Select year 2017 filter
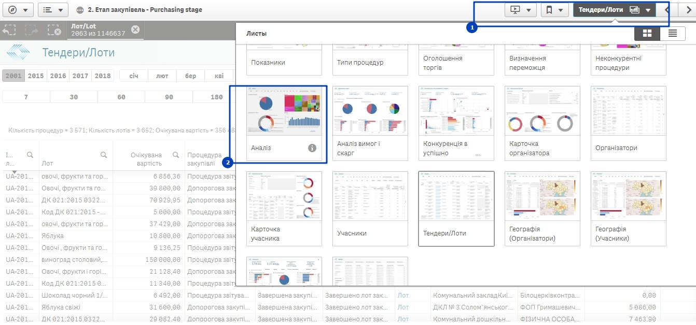The width and height of the screenshot is (696, 325). [x=80, y=76]
